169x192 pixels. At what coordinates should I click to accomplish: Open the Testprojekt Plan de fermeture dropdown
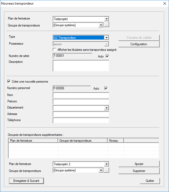pos(106,19)
